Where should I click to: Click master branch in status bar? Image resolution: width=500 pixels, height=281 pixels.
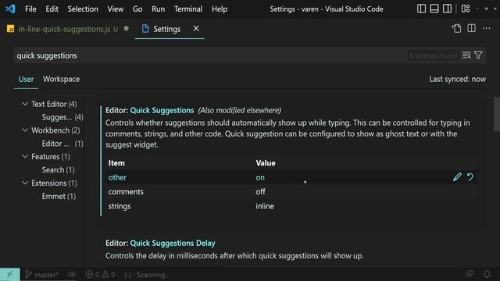tap(41, 274)
